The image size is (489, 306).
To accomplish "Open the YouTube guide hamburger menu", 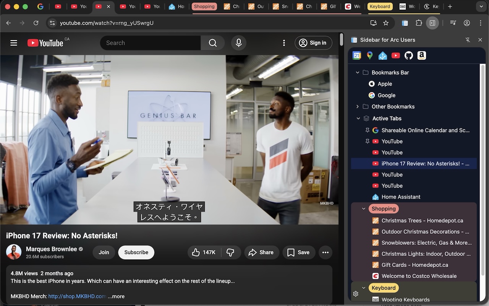I will (14, 43).
